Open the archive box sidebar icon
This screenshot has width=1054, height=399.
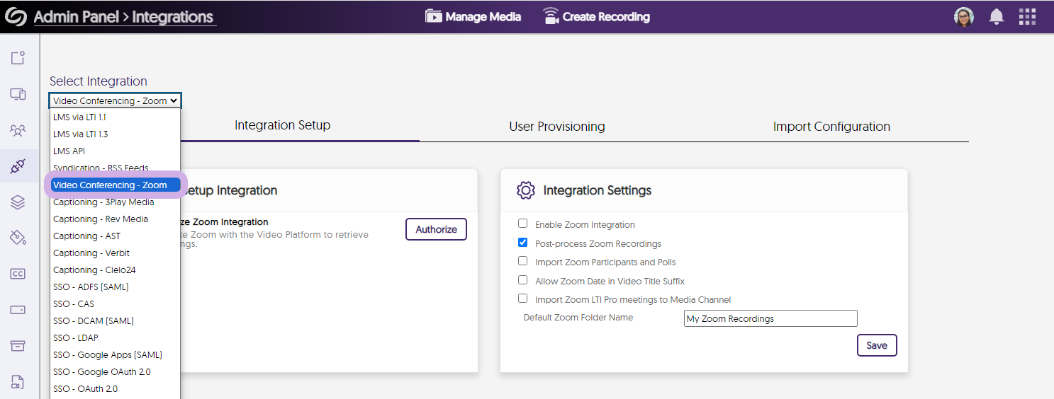coord(18,346)
